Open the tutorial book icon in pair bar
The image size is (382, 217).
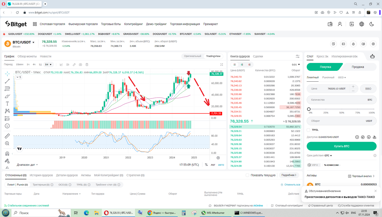363,44
